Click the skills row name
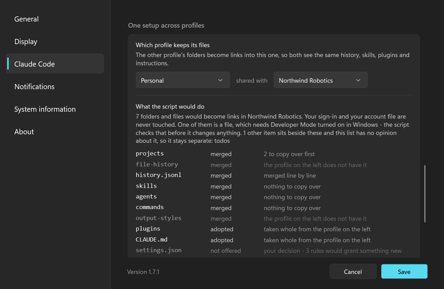The width and height of the screenshot is (444, 289). [x=146, y=186]
